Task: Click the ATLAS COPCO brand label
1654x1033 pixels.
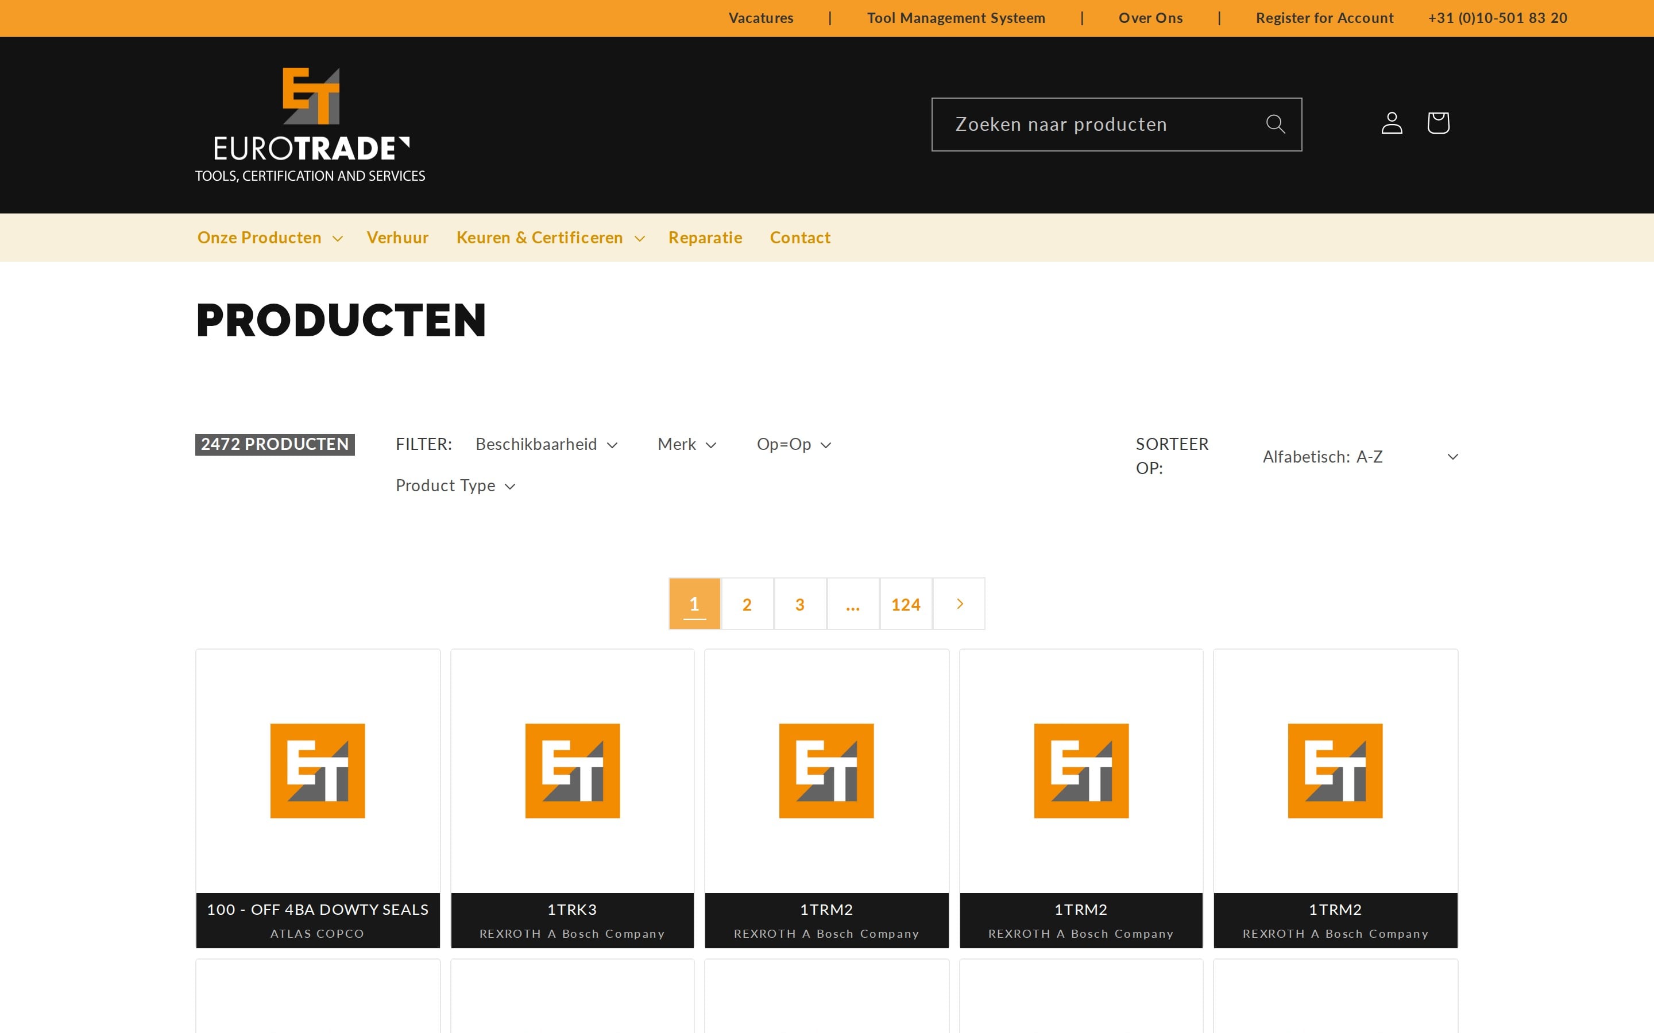Action: click(317, 934)
